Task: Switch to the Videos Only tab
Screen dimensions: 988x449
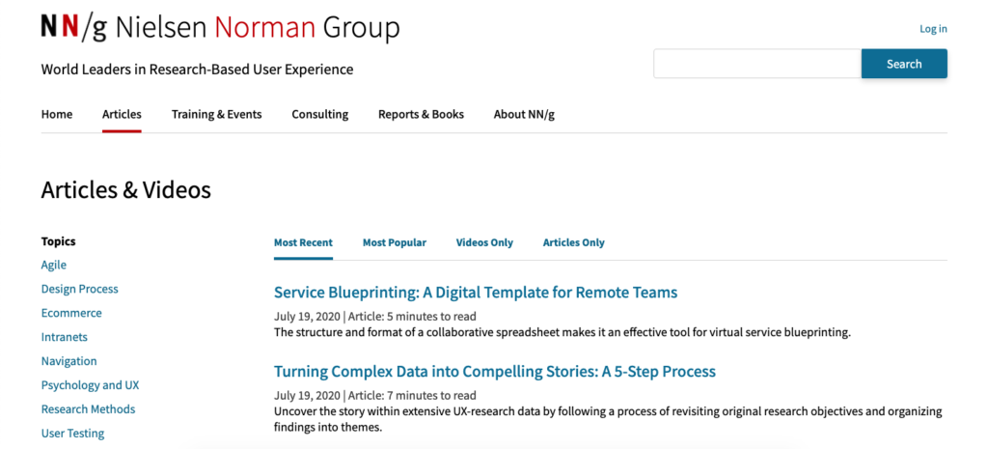Action: pyautogui.click(x=484, y=242)
